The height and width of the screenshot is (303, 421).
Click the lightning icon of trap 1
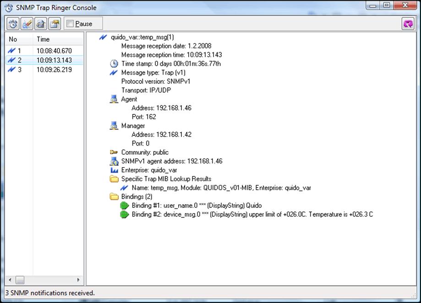(11, 50)
